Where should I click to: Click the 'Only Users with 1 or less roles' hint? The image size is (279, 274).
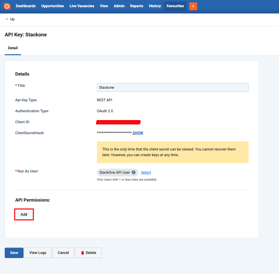click(x=126, y=179)
